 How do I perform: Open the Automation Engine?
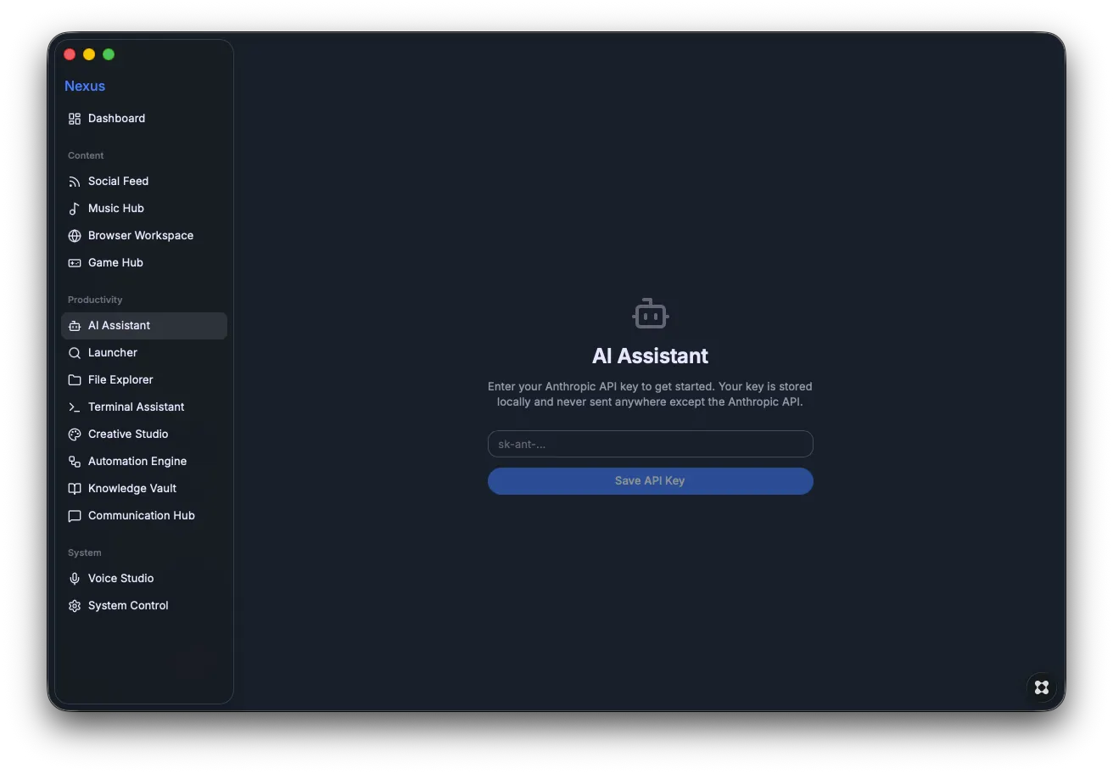point(144,462)
